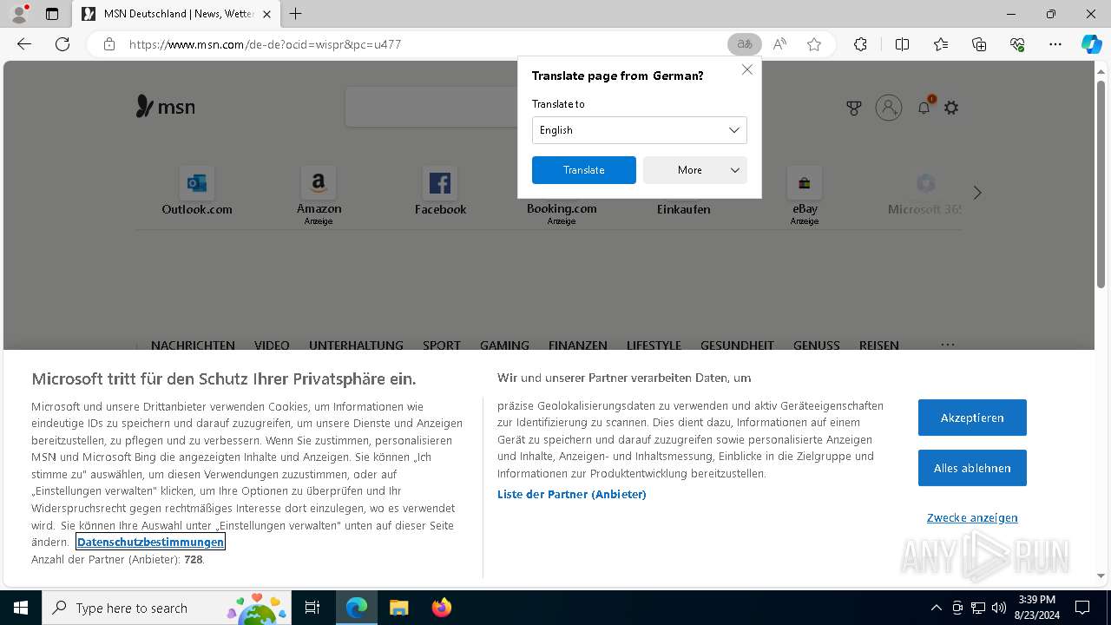Open Browser essentials heart icon

click(x=1017, y=44)
